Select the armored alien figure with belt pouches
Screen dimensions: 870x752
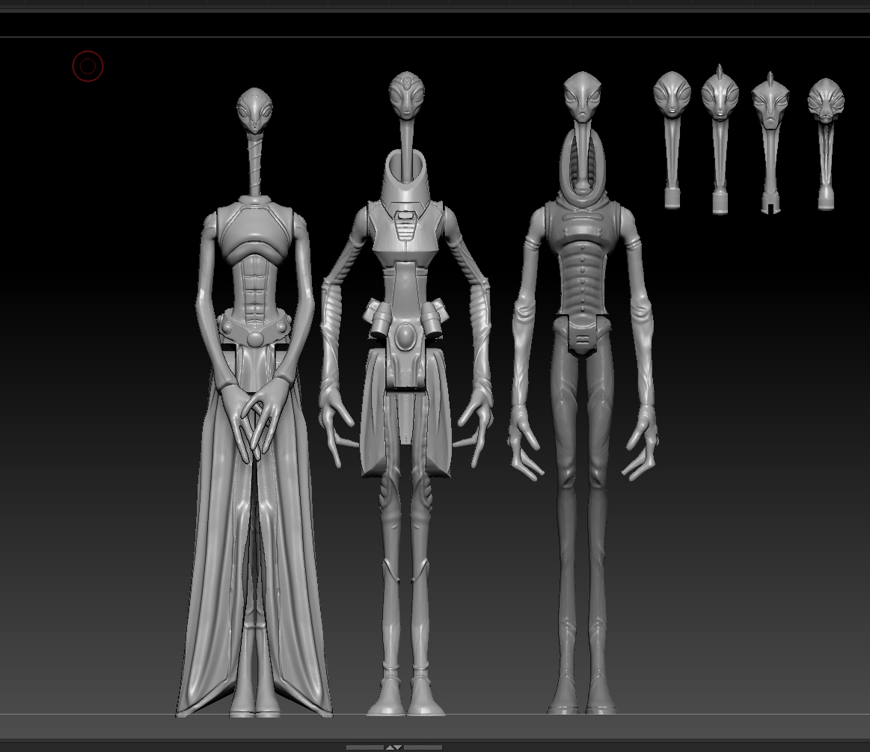point(407,394)
